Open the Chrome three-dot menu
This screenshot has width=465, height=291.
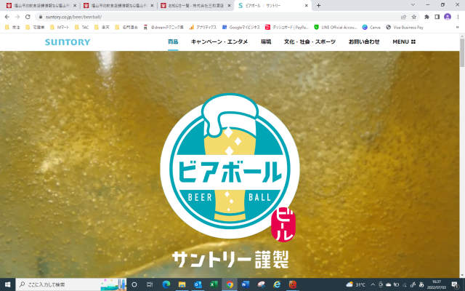pos(458,17)
